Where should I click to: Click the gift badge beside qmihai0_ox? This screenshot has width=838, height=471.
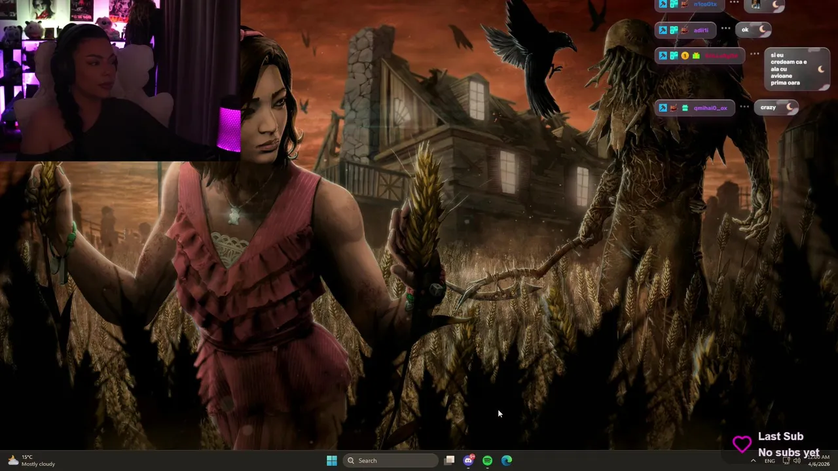pyautogui.click(x=685, y=108)
